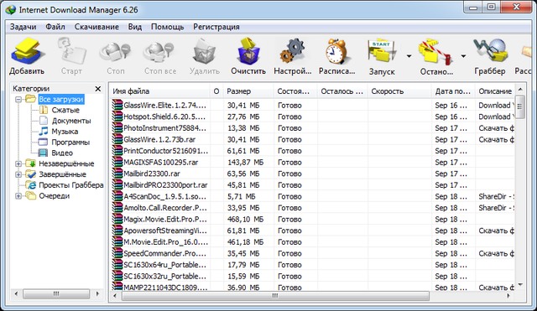Click the archive icon of MAGIXSFAS100295.rar

pyautogui.click(x=117, y=162)
